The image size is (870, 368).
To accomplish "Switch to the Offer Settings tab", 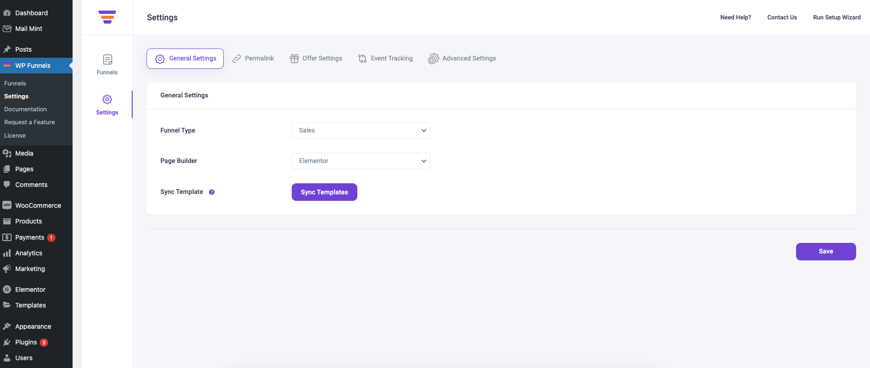I will coord(316,59).
